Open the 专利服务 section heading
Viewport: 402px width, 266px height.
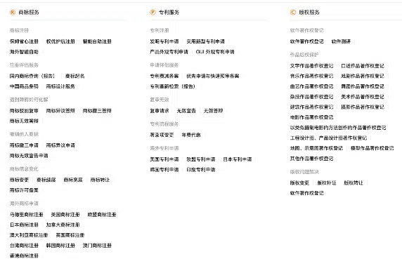pyautogui.click(x=169, y=13)
